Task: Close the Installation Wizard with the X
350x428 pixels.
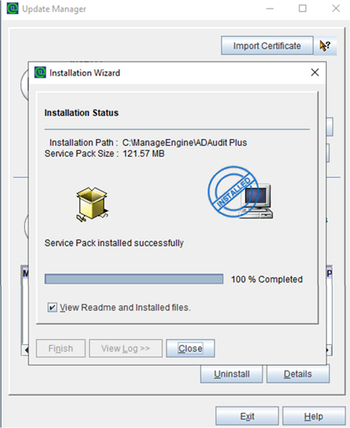Action: pyautogui.click(x=315, y=72)
